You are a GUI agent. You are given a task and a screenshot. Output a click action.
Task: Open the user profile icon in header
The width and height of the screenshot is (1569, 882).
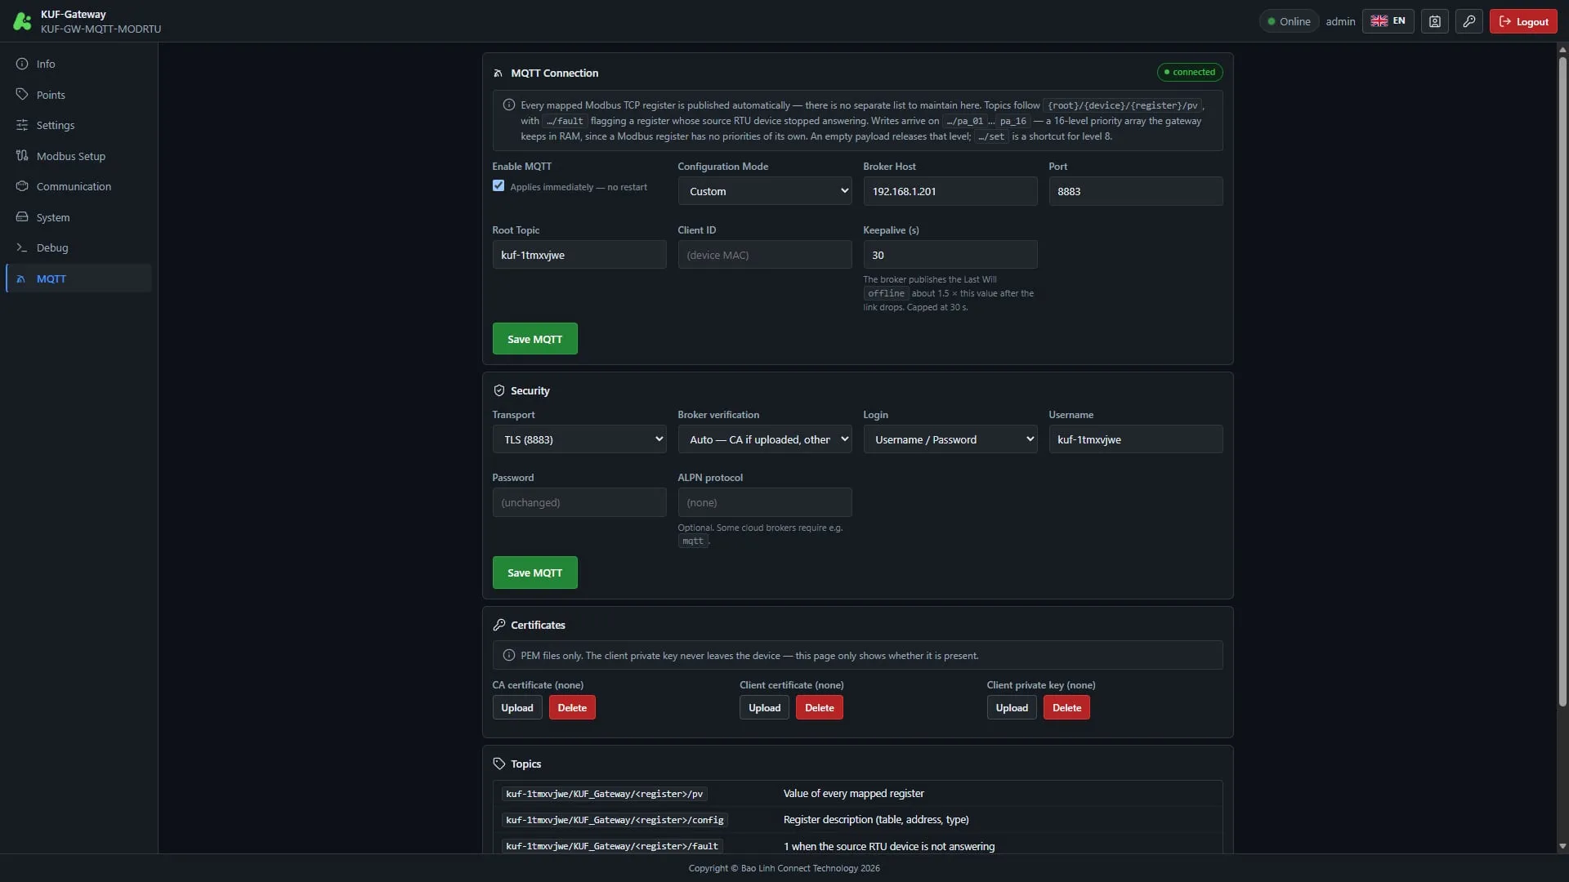(1434, 21)
